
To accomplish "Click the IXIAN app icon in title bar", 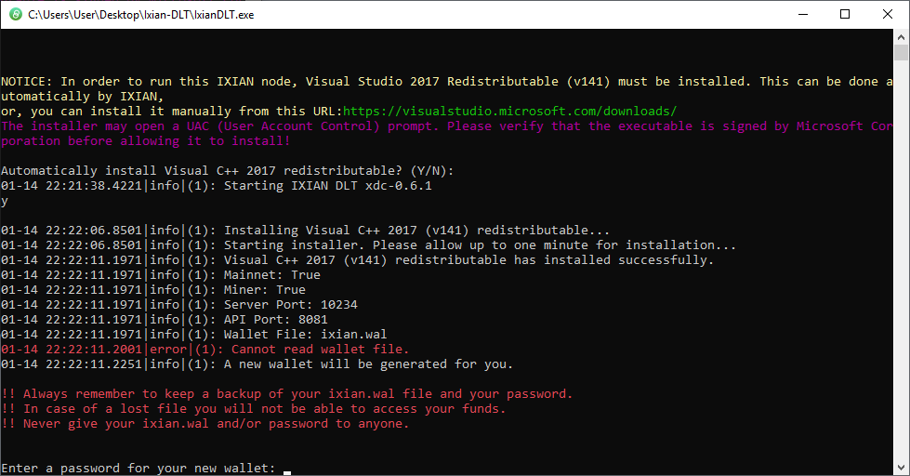I will point(13,14).
